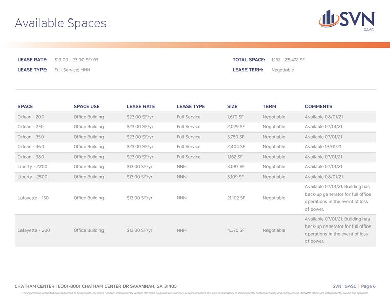Click the TOTAL SPACE summary label
The width and height of the screenshot is (390, 302).
[249, 60]
